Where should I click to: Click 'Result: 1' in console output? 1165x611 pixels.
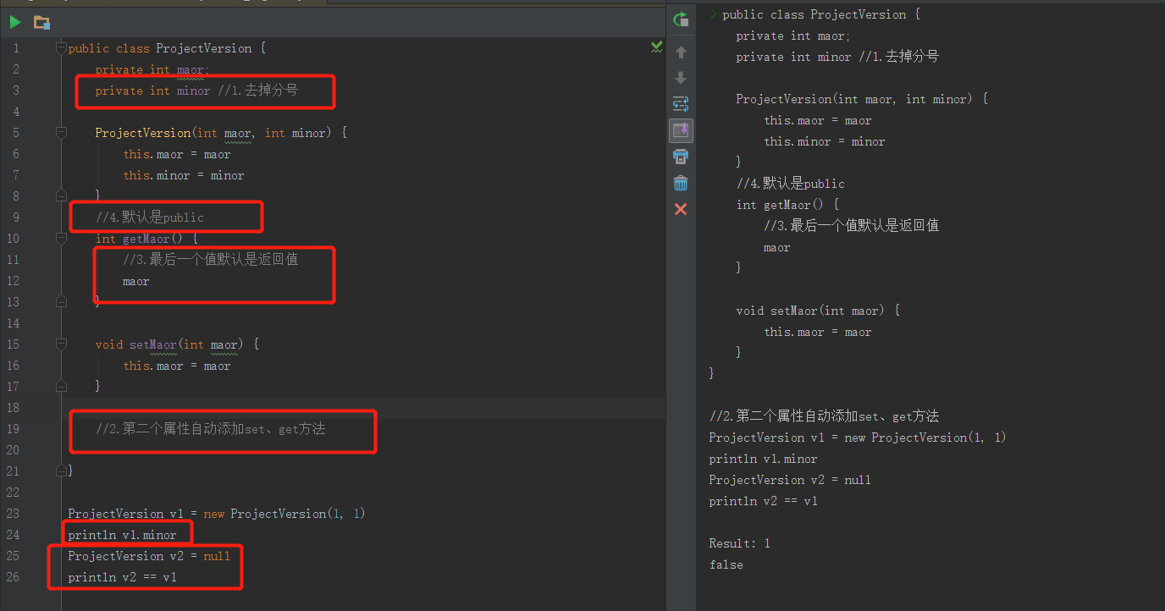coord(740,543)
